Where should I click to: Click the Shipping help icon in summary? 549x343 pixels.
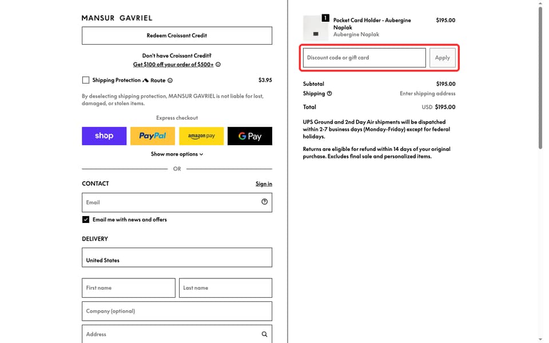(x=329, y=93)
